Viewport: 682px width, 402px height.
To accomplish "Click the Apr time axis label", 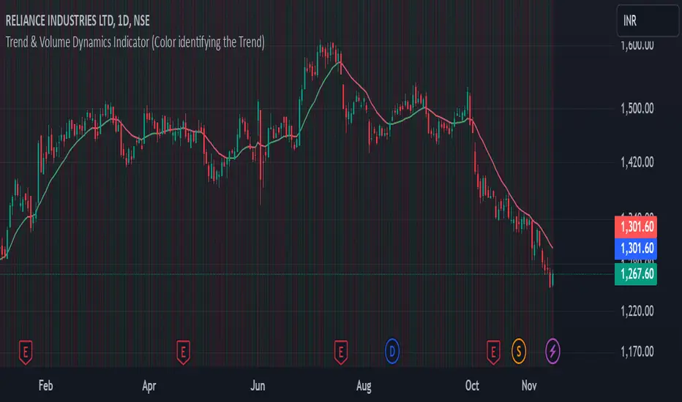I will tap(149, 386).
